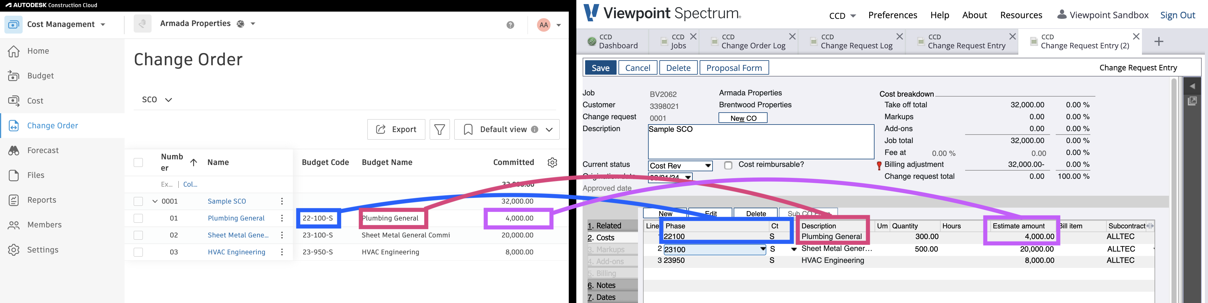Click the Proposal Form button

[734, 68]
